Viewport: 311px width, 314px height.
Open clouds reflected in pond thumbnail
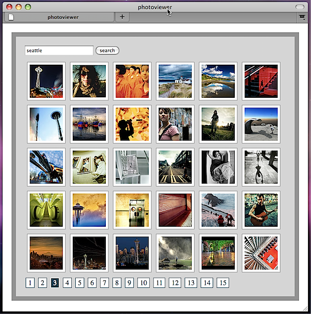(x=218, y=81)
